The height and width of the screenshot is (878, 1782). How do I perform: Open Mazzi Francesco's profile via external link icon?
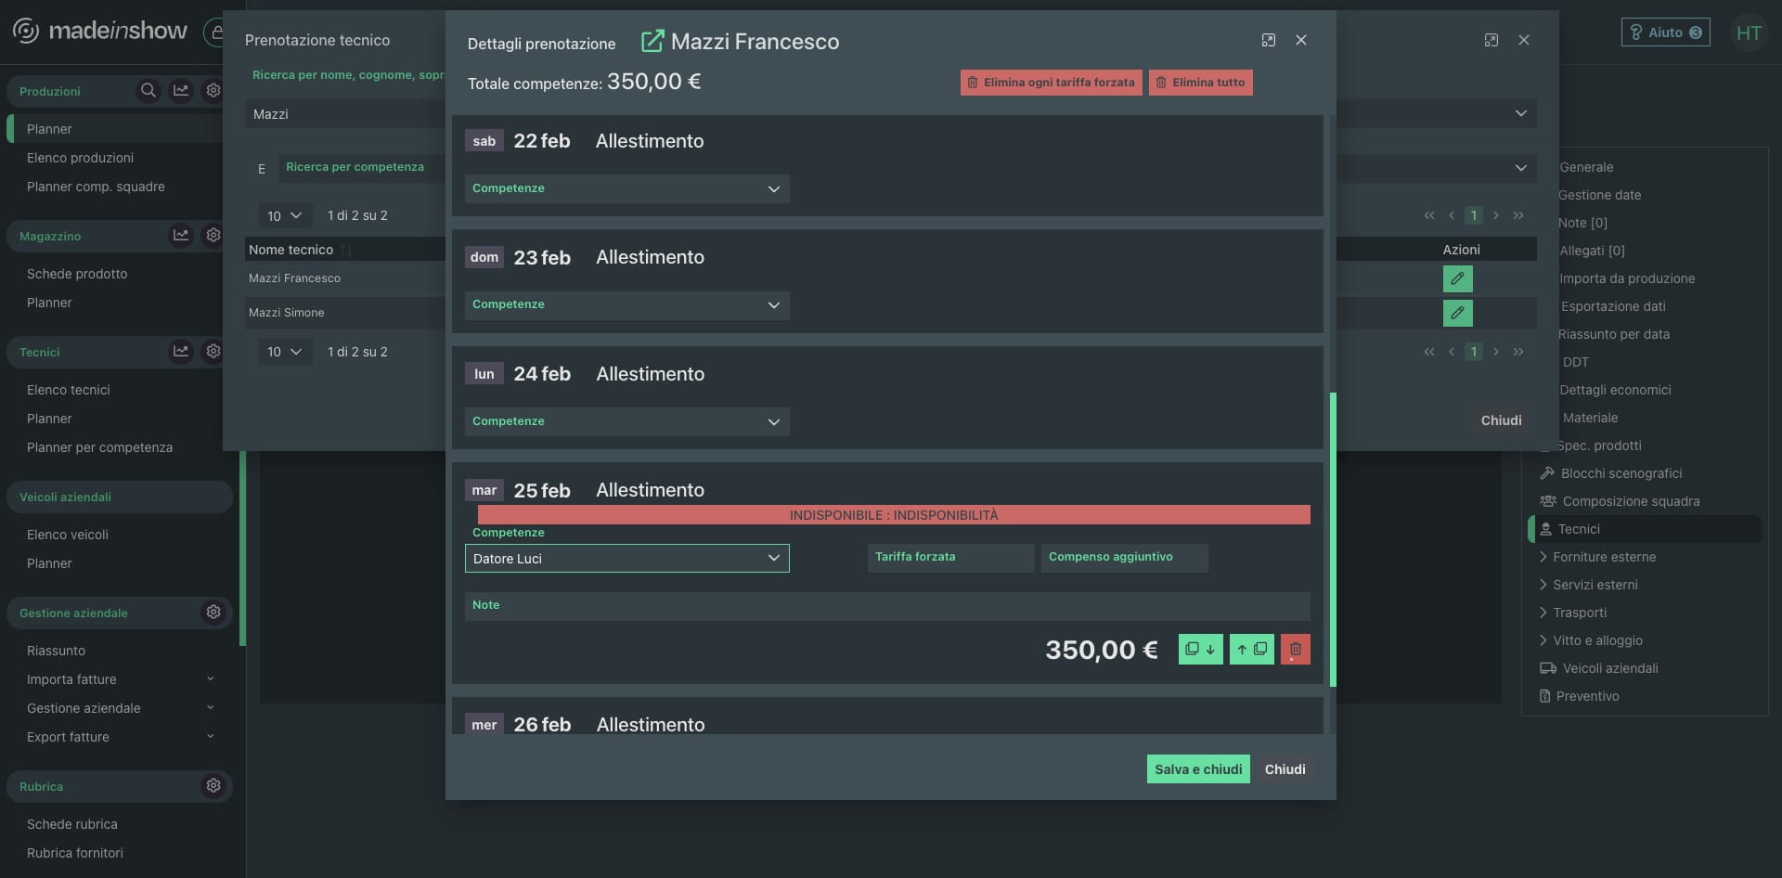[652, 41]
